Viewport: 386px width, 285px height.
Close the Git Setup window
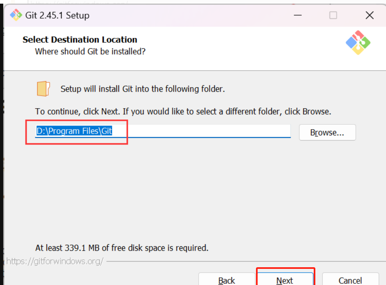pyautogui.click(x=369, y=15)
